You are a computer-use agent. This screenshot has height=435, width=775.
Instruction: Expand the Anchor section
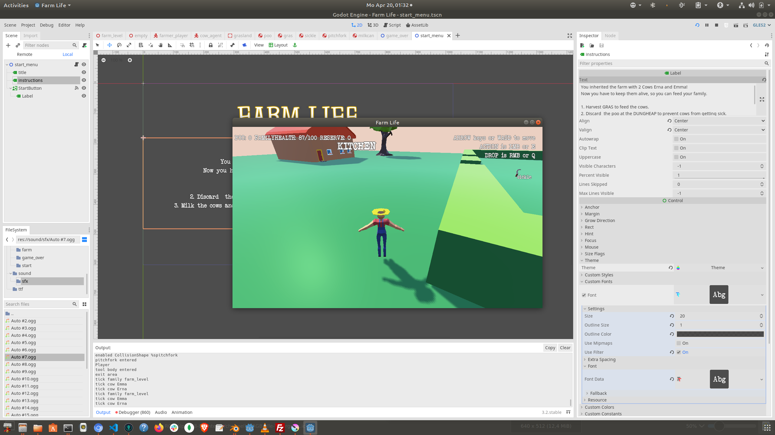(x=592, y=207)
